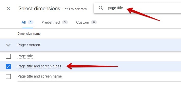Click the count badge beside Predefined
181x94 pixels.
(65, 22)
